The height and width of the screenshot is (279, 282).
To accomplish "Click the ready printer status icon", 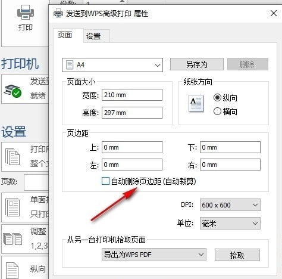I will click(12, 91).
